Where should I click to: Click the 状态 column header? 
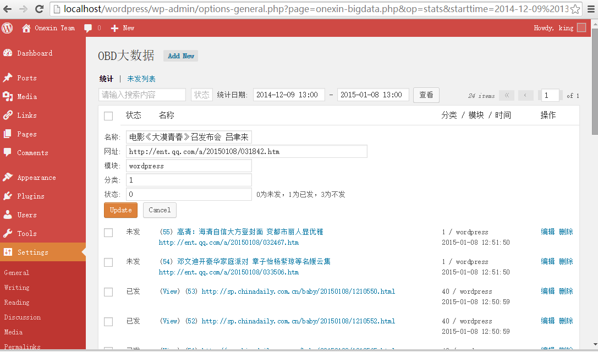click(134, 116)
